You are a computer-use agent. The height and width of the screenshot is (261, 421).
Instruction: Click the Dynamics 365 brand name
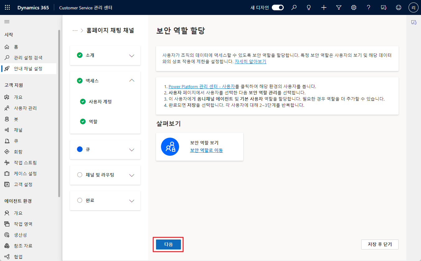[x=33, y=7]
